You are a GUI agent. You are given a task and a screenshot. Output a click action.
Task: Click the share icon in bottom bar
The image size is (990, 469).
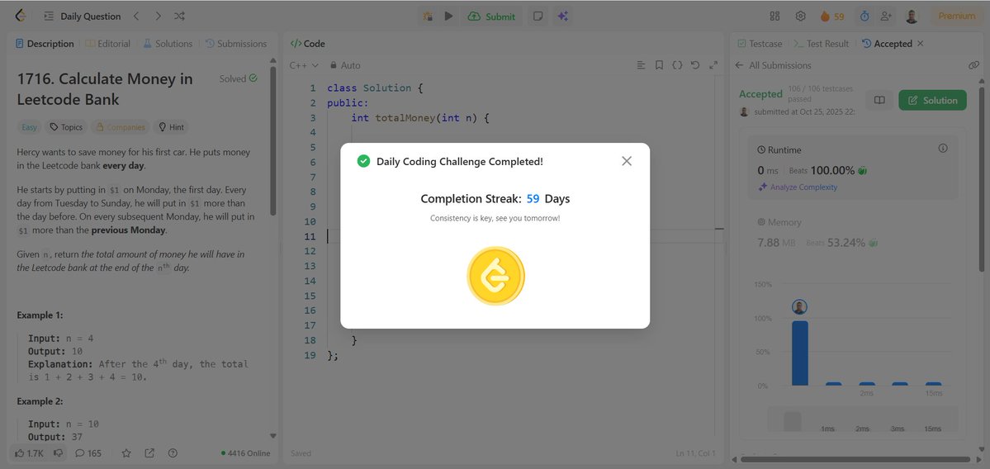tap(149, 452)
